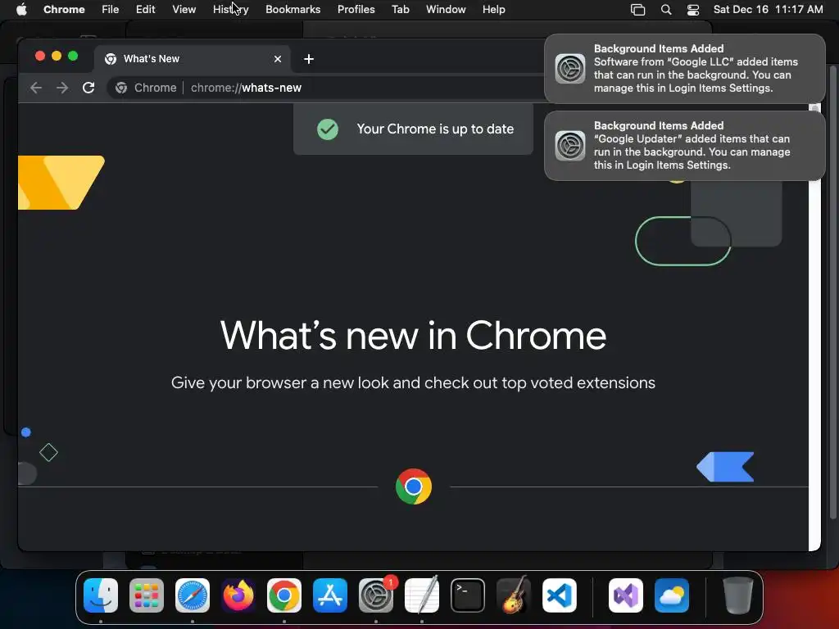Open Visual Studio from the Dock

(626, 595)
